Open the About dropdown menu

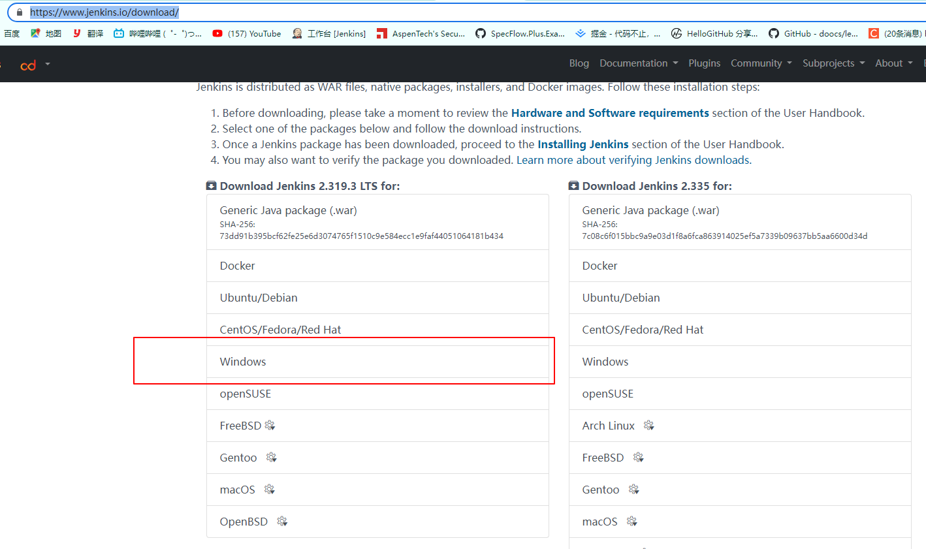coord(893,63)
